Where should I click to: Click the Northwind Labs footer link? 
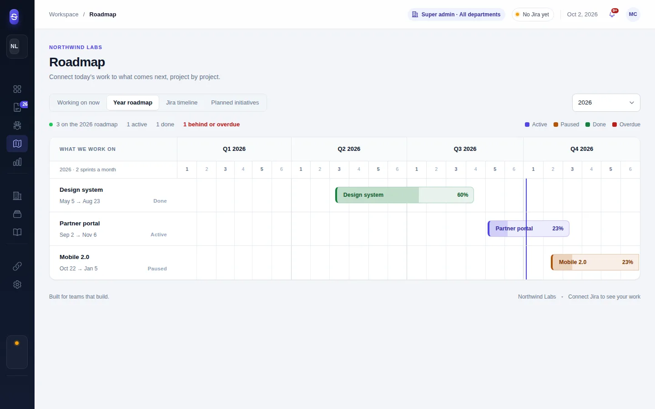[537, 297]
